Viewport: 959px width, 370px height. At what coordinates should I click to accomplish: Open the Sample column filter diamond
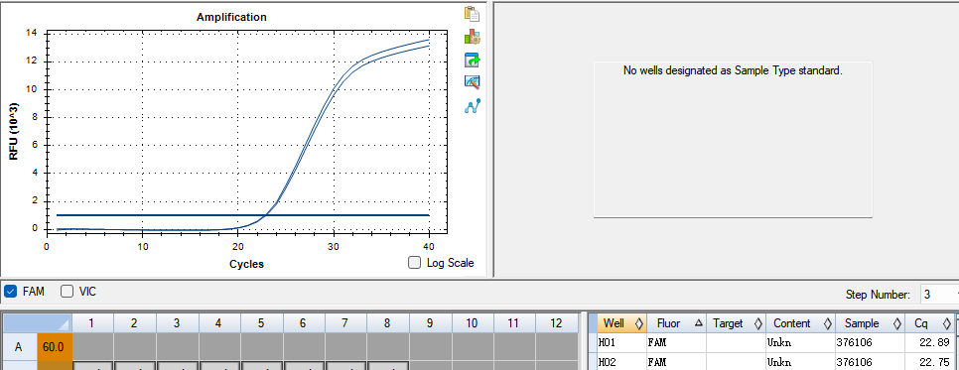pyautogui.click(x=897, y=323)
